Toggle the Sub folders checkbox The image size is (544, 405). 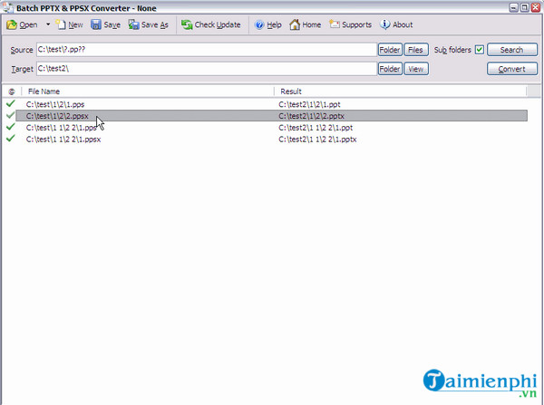coord(480,50)
